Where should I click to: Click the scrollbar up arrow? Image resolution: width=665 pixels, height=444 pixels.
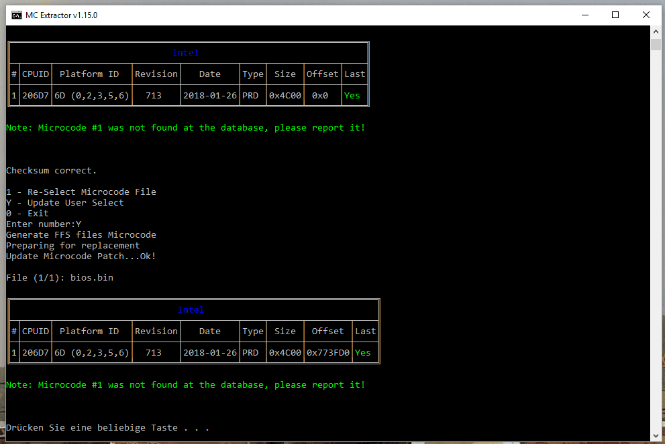coord(656,31)
